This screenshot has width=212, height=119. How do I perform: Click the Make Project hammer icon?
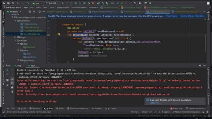tap(28, 3)
